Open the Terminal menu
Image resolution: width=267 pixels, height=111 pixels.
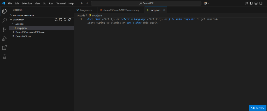[61, 3]
